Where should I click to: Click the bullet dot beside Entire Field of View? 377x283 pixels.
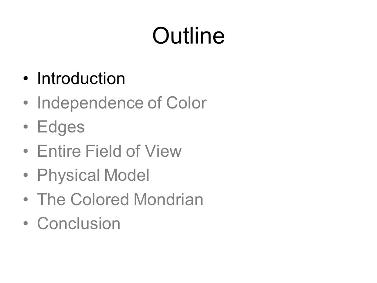click(26, 151)
